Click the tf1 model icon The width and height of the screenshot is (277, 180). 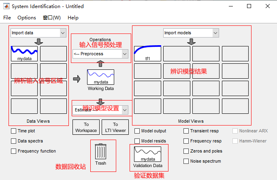point(147,53)
